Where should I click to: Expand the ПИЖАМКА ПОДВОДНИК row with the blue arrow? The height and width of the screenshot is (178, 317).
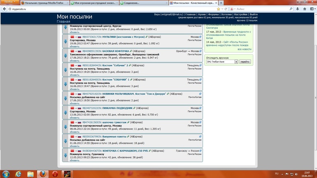[x=65, y=113]
